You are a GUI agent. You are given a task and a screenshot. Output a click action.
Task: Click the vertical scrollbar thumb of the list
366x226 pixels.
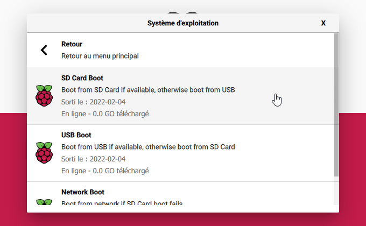click(336, 105)
